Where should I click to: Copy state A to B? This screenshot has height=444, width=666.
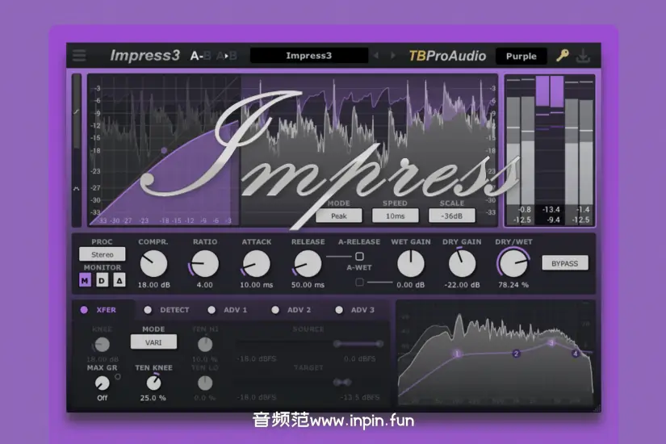226,56
